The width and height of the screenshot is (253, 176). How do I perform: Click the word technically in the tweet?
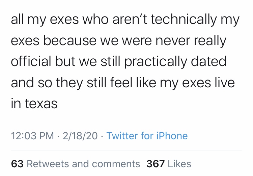[184, 20]
